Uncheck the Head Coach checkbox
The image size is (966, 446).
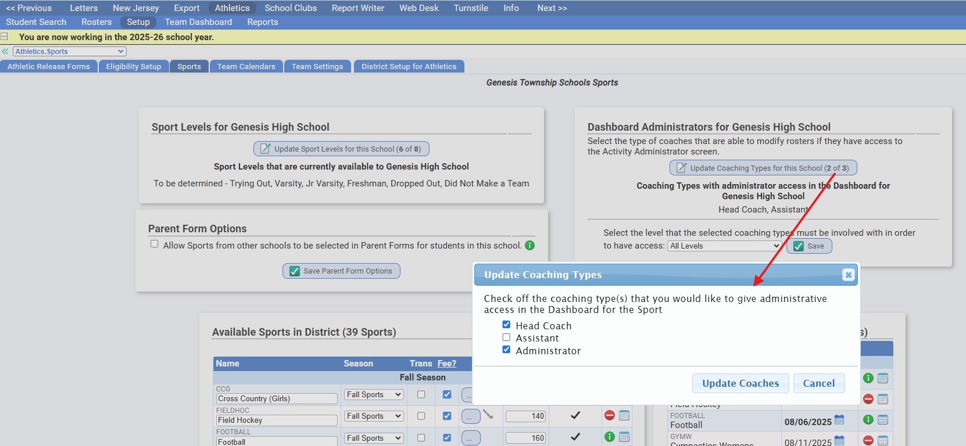pos(506,325)
